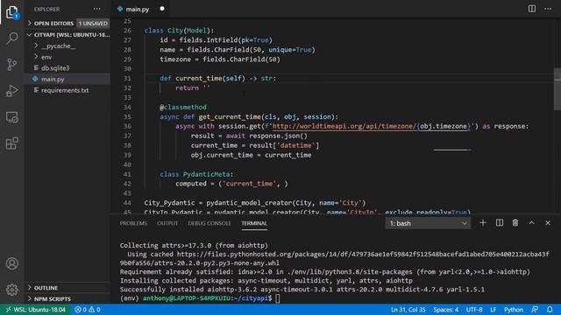The image size is (561, 315).
Task: Click the terminal prompt input cursor
Action: pyautogui.click(x=278, y=298)
